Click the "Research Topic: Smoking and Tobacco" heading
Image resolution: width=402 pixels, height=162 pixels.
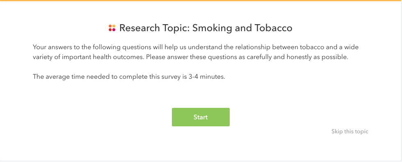pos(206,28)
